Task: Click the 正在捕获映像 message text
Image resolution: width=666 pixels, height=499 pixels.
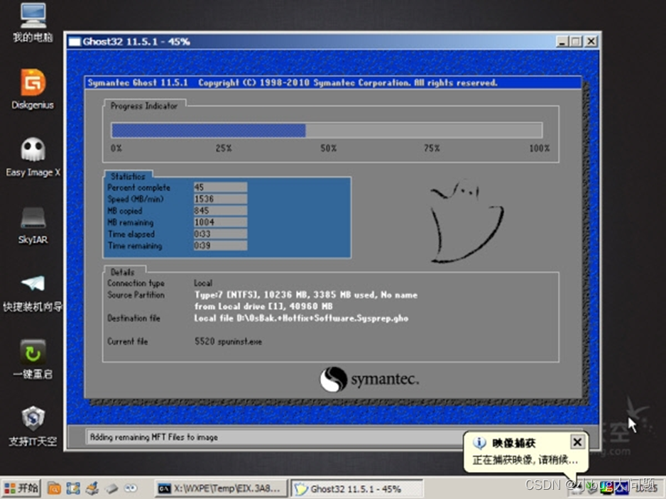Action: pyautogui.click(x=525, y=461)
